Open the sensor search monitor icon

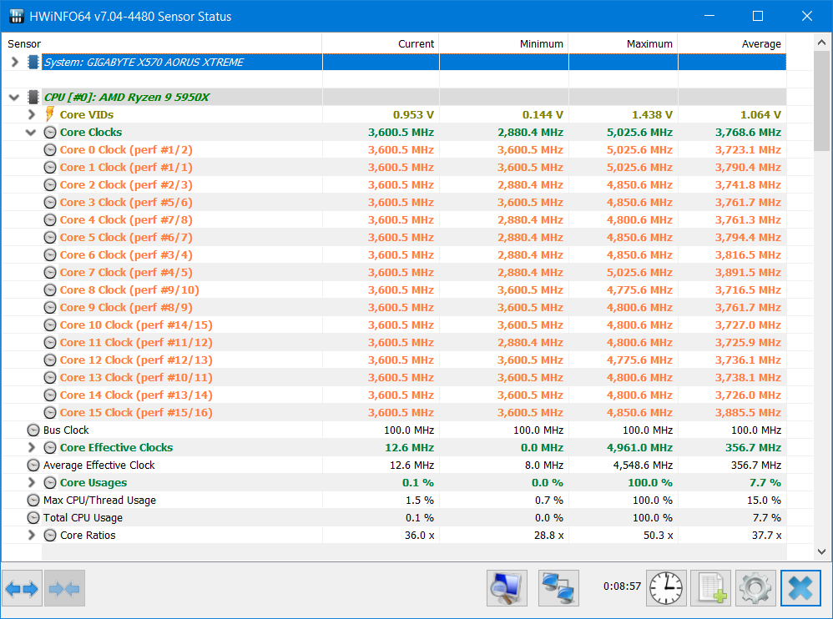(507, 588)
